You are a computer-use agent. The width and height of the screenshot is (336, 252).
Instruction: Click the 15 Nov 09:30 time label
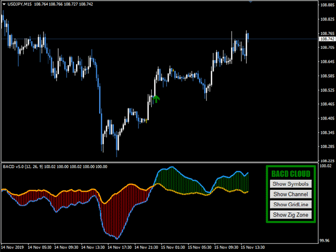click(x=226, y=247)
